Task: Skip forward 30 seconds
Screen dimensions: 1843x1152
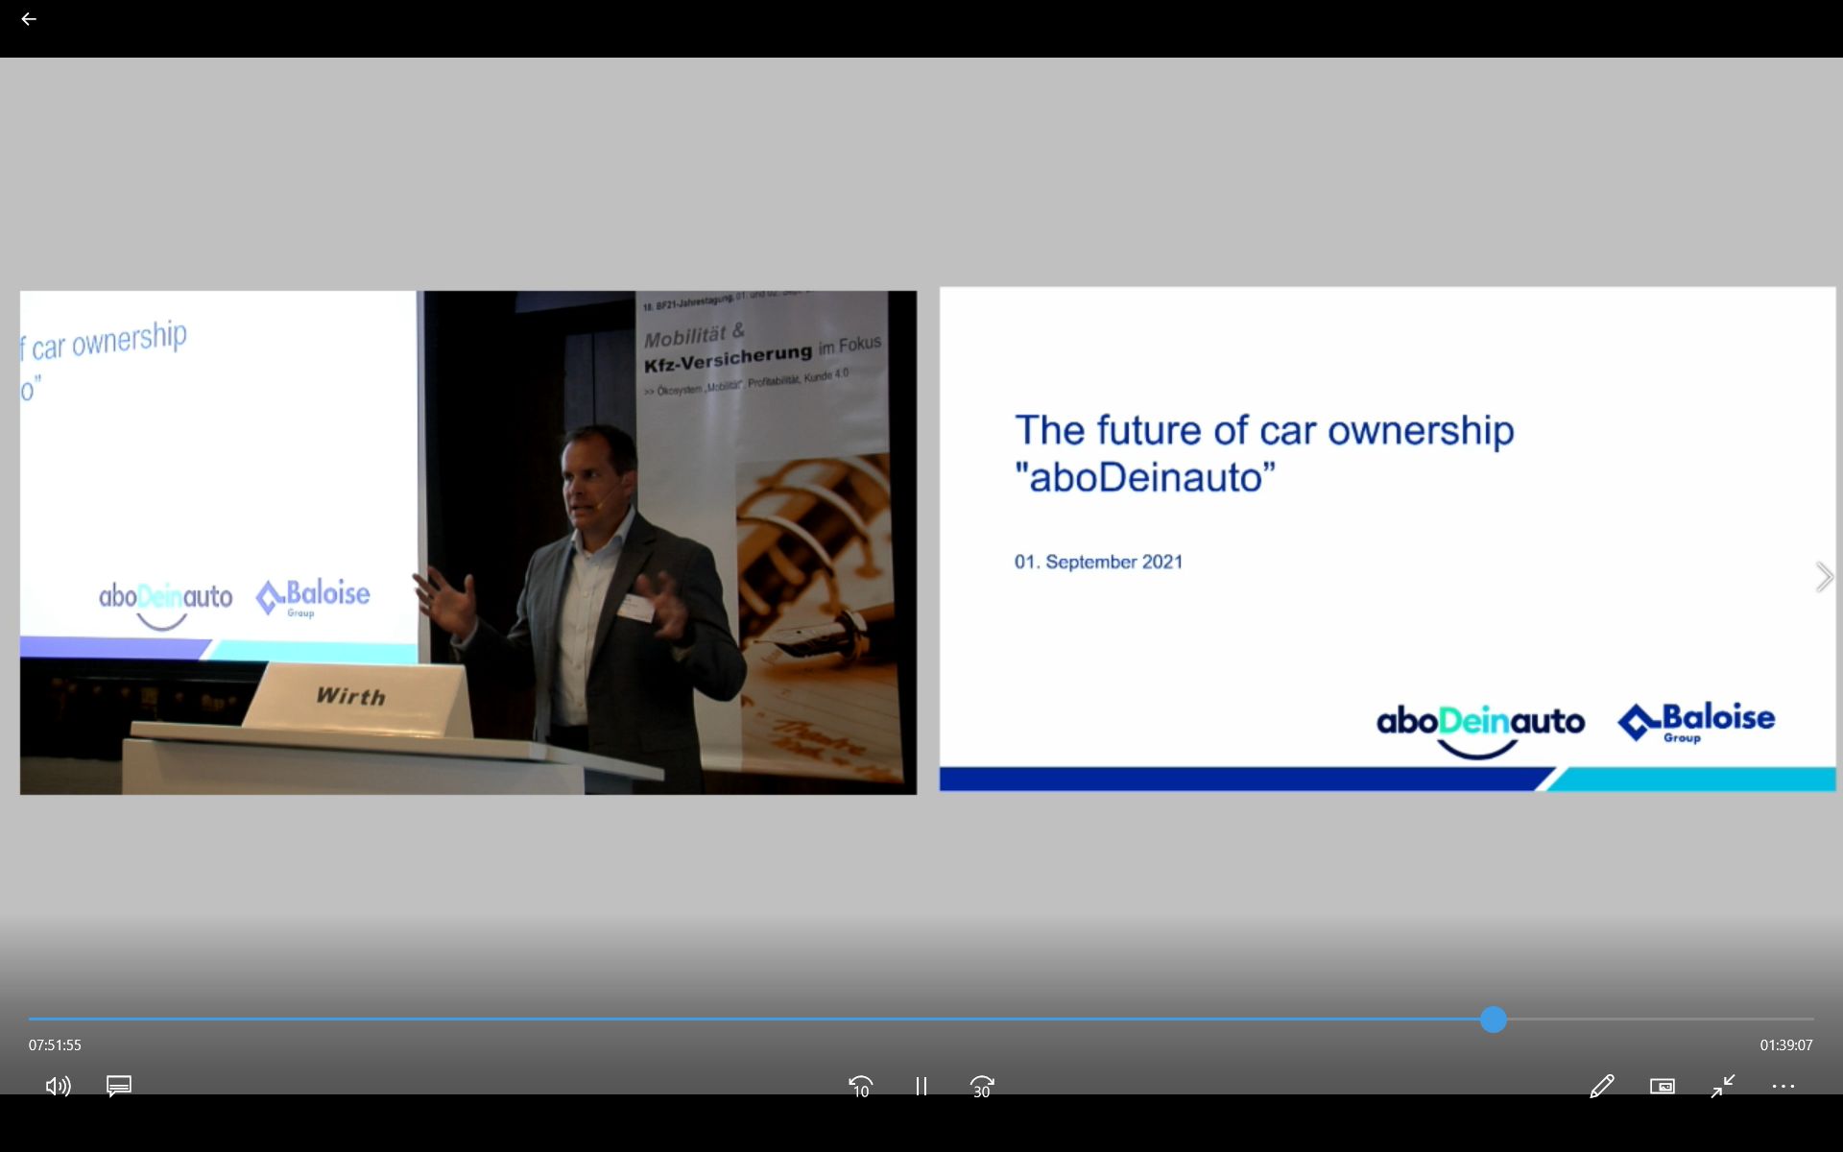Action: coord(981,1086)
